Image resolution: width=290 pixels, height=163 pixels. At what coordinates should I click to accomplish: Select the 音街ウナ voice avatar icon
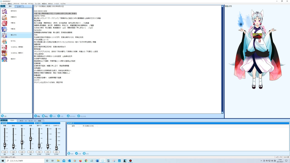tap(5, 59)
